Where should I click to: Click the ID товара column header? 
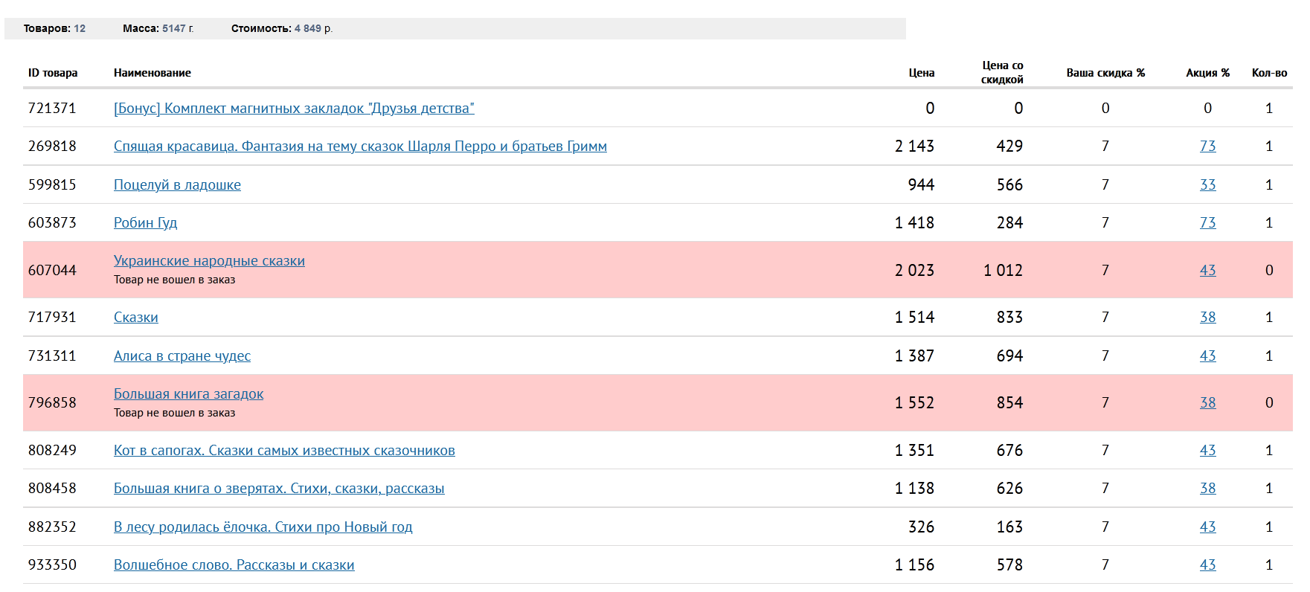click(53, 73)
